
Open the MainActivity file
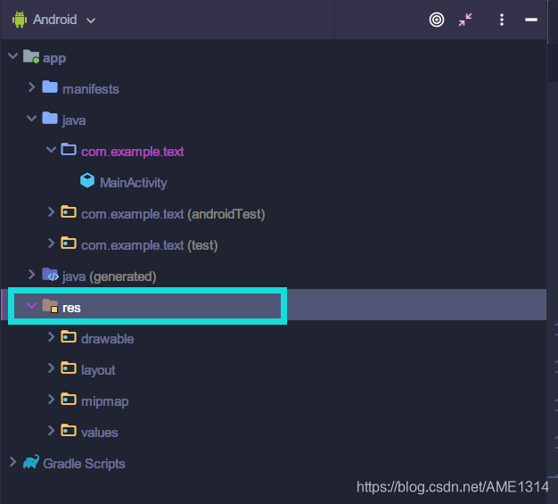(134, 183)
